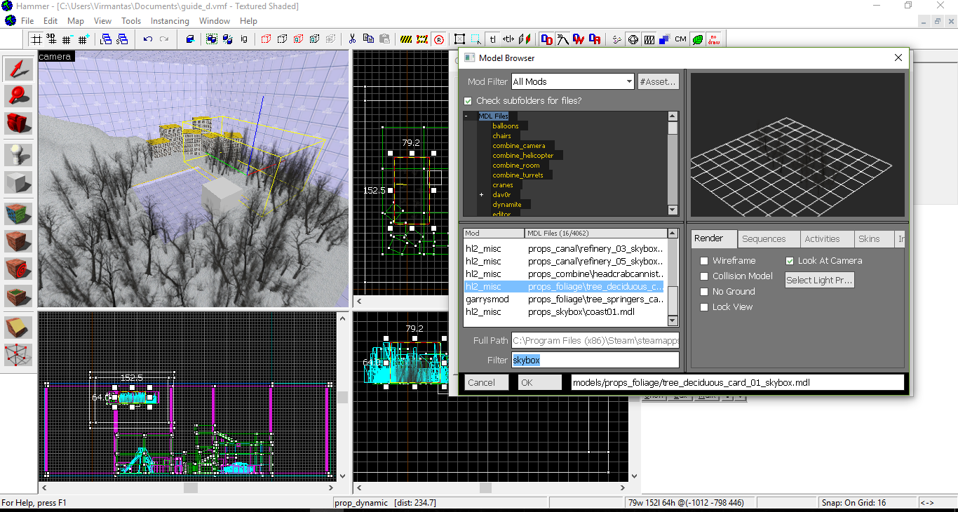Open the Instancing menu
This screenshot has height=512, width=958.
coord(170,21)
